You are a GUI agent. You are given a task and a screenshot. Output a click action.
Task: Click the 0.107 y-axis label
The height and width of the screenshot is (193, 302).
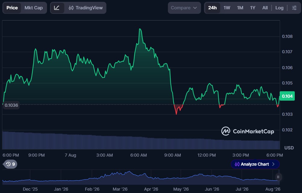pyautogui.click(x=287, y=52)
